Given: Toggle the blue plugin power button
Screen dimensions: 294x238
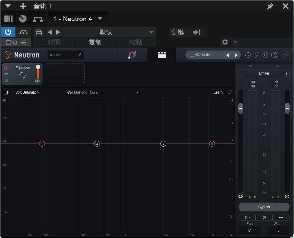Looking at the screenshot, I should [8, 32].
